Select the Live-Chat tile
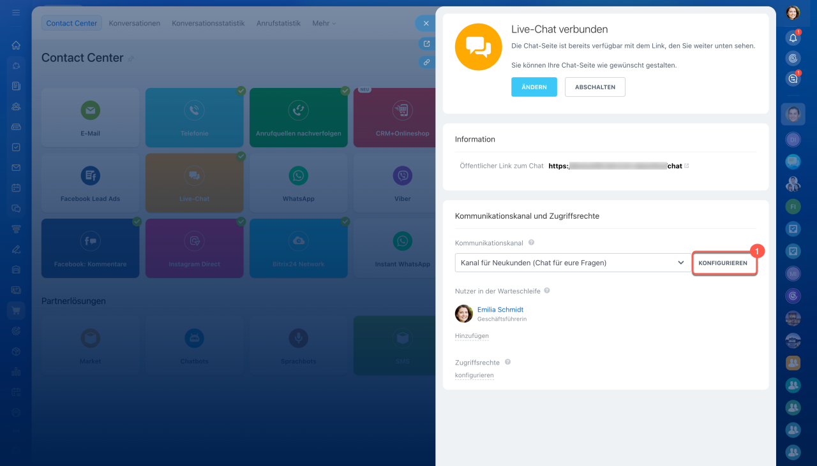 click(x=194, y=183)
